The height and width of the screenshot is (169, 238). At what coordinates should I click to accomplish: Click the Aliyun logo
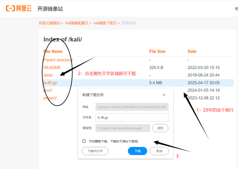[x=19, y=8]
